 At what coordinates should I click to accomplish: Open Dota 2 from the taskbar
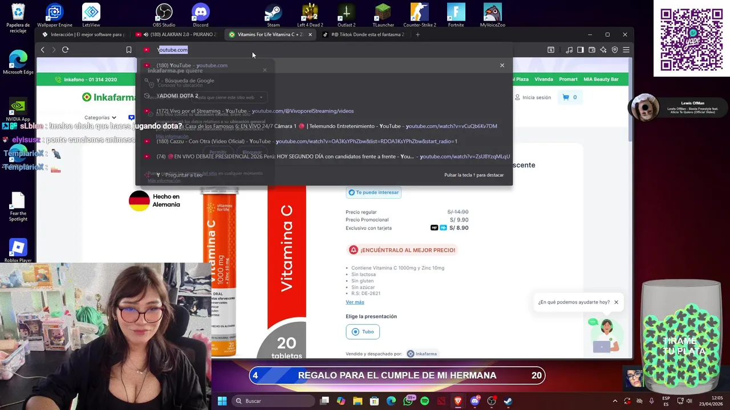click(441, 401)
